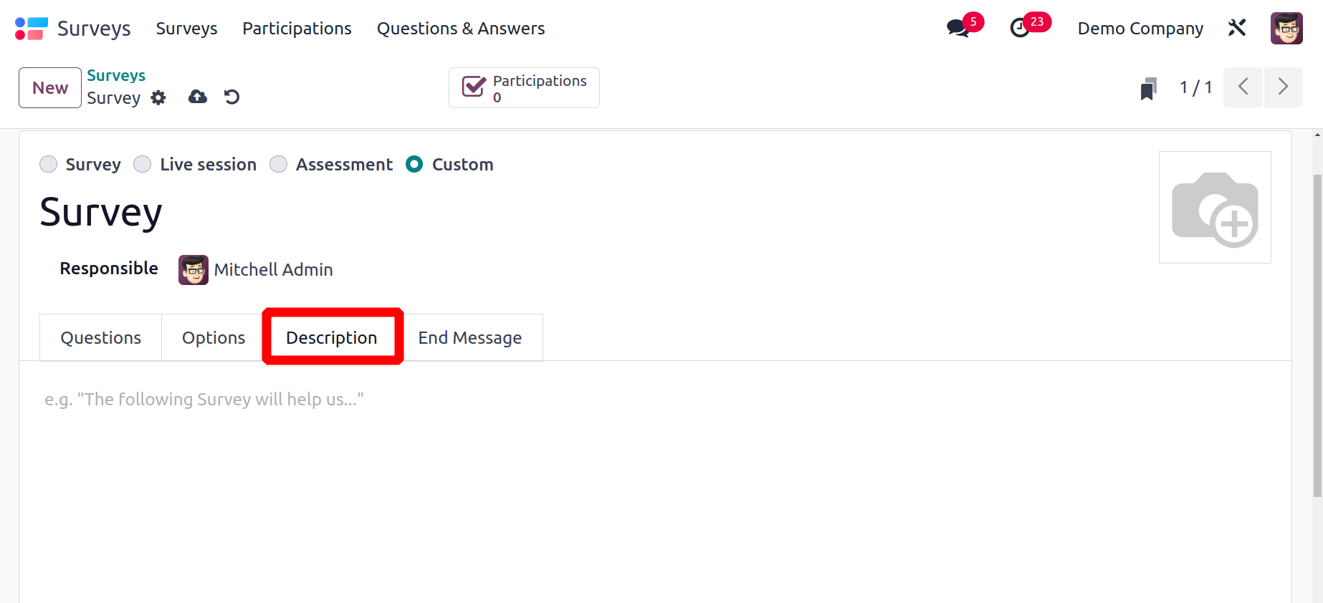The image size is (1323, 603).
Task: Discard changes with the undo arrow icon
Action: [231, 97]
